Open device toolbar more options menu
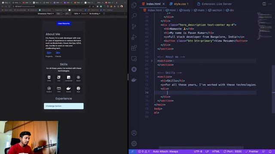Viewport: 275px width, 154px height. tap(125, 14)
